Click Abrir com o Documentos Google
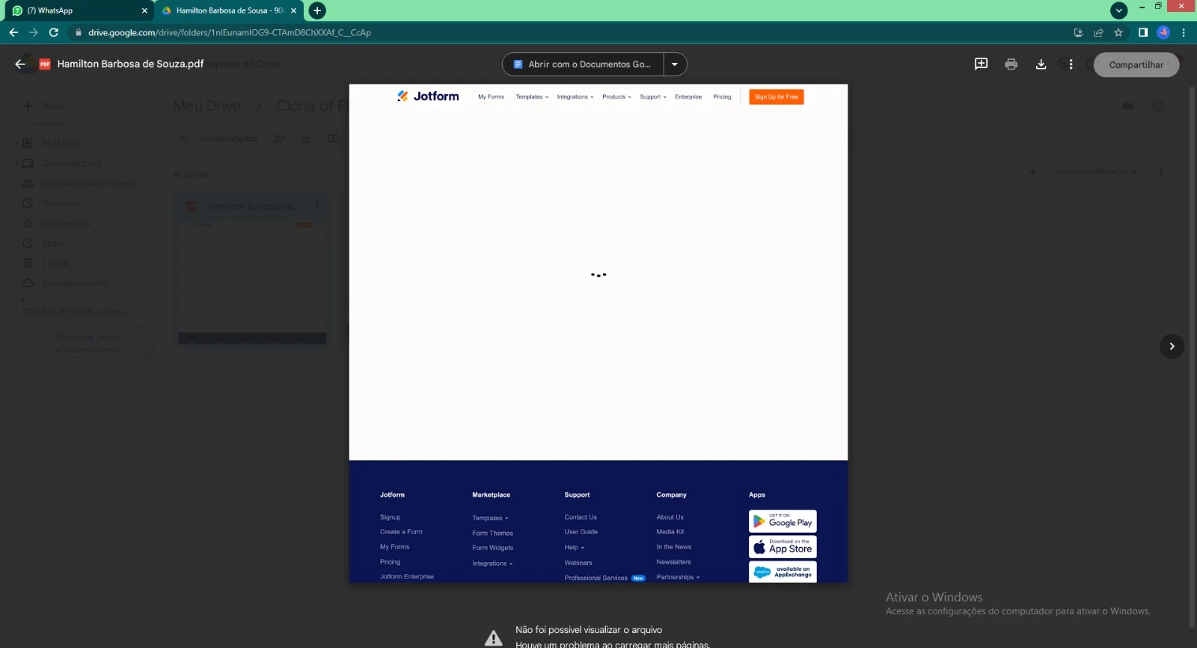The width and height of the screenshot is (1197, 648). coord(583,64)
